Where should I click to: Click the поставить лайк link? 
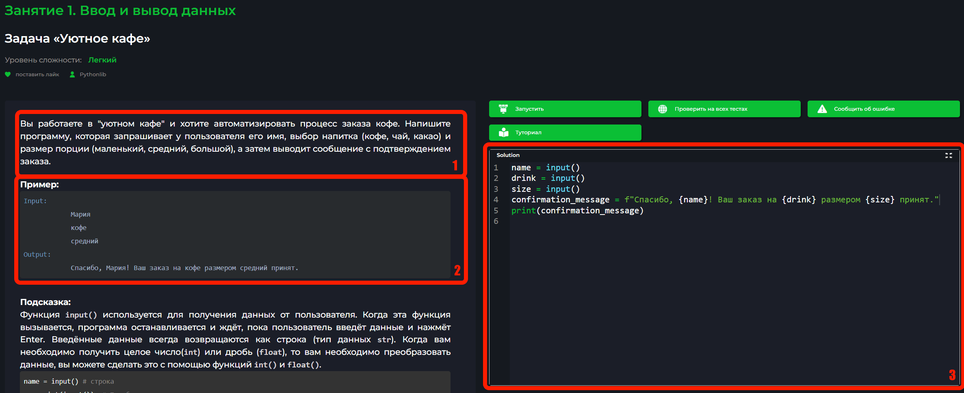click(x=37, y=74)
